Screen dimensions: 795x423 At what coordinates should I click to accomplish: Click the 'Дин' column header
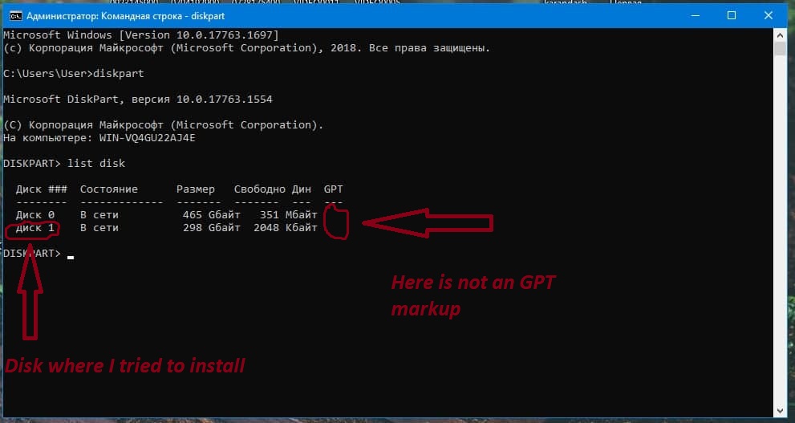click(302, 189)
